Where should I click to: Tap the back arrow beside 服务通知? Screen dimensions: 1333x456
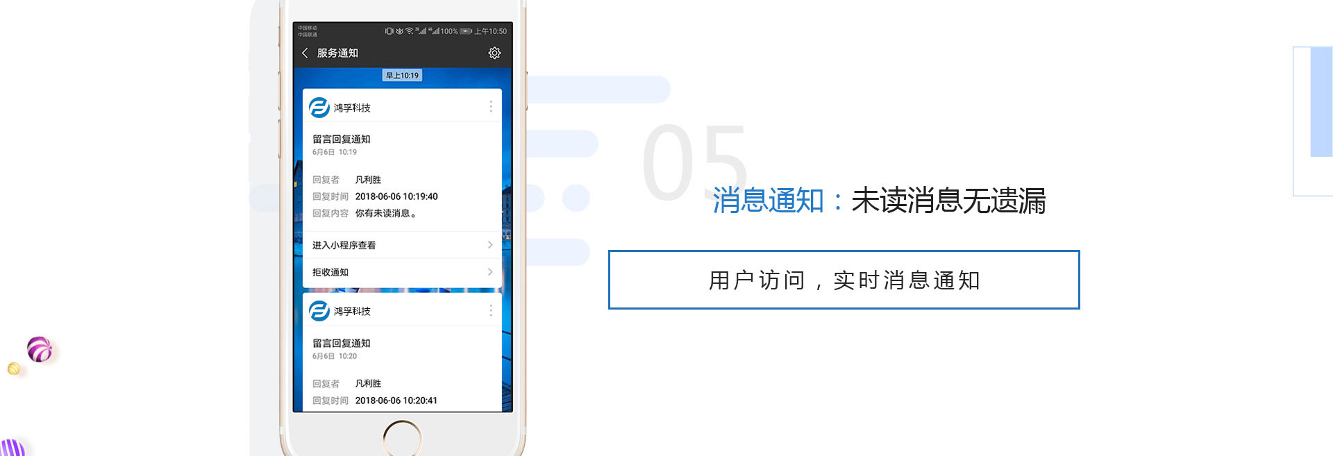click(x=305, y=53)
